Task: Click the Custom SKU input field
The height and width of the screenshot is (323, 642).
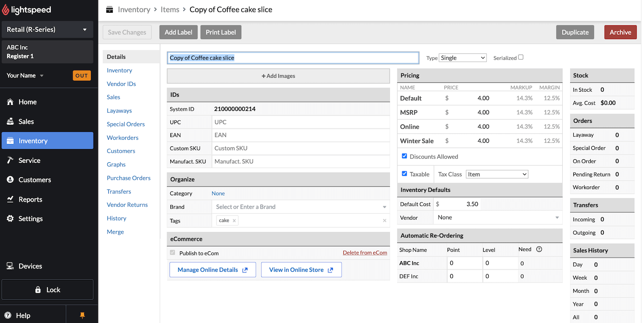Action: [x=301, y=148]
